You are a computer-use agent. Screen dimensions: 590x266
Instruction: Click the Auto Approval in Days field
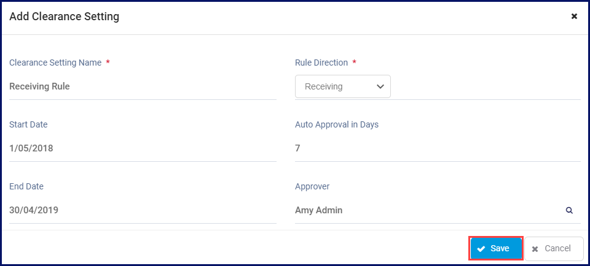438,148
